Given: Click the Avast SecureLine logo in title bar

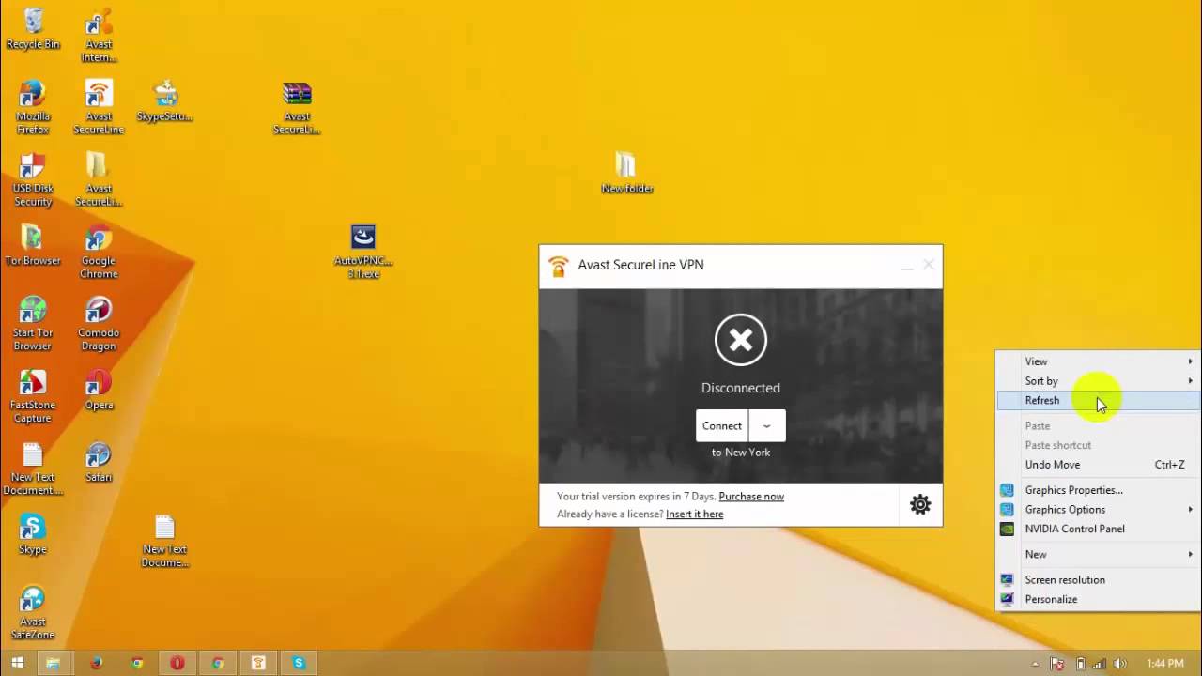Looking at the screenshot, I should click(x=559, y=267).
